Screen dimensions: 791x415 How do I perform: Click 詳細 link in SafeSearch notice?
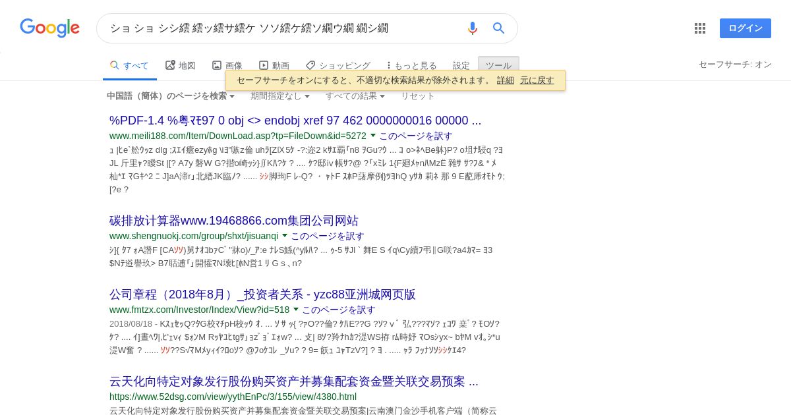tap(506, 80)
